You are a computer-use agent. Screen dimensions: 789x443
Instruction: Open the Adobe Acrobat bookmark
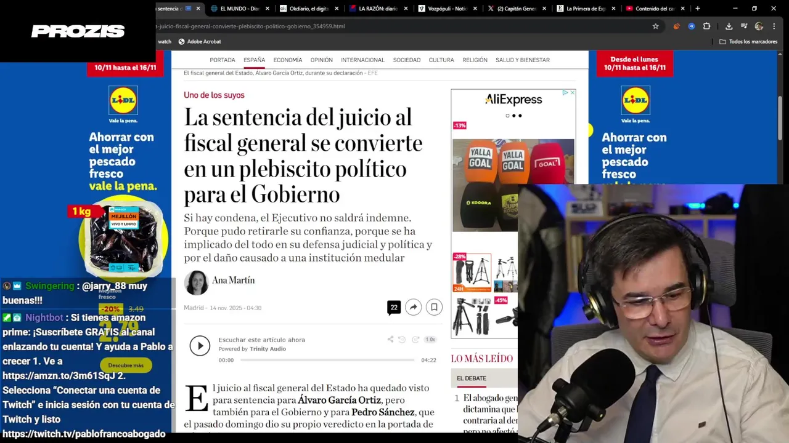(200, 41)
